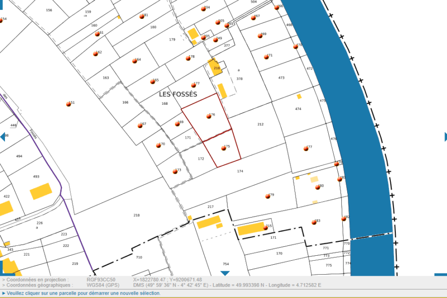This screenshot has width=447, height=298.
Task: Click parcel number 172
Action: click(x=201, y=158)
